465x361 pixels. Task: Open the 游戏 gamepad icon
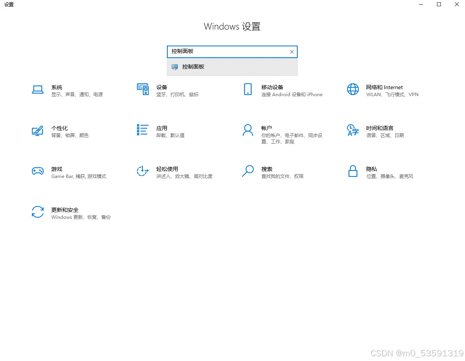(x=38, y=171)
